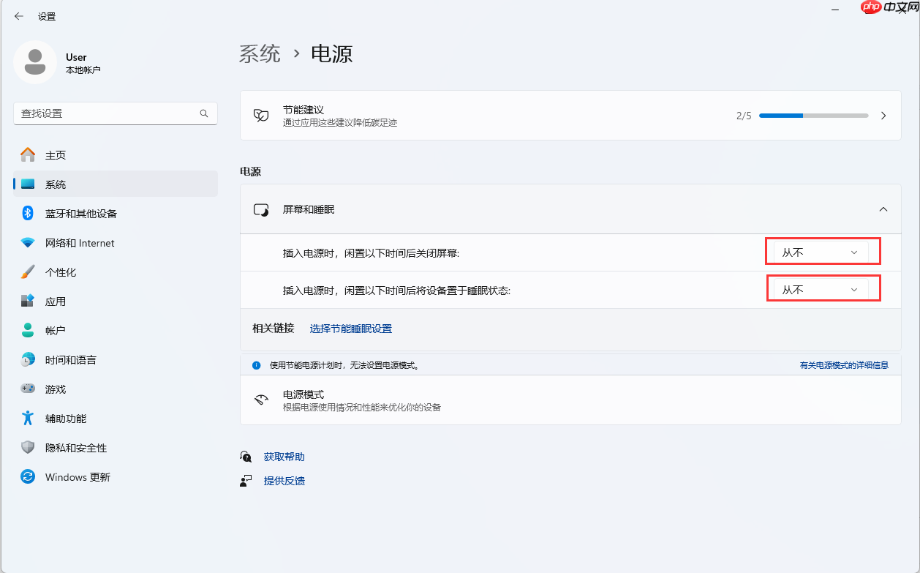Click the power mode gauge icon
The height and width of the screenshot is (573, 920).
coord(261,399)
